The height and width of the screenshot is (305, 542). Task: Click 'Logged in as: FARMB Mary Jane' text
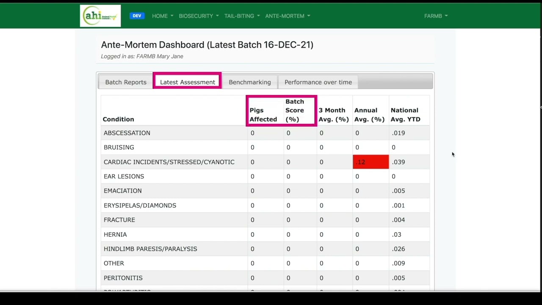coord(142,56)
